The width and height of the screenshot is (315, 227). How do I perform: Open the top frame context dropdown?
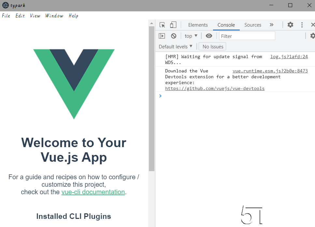[x=191, y=36]
